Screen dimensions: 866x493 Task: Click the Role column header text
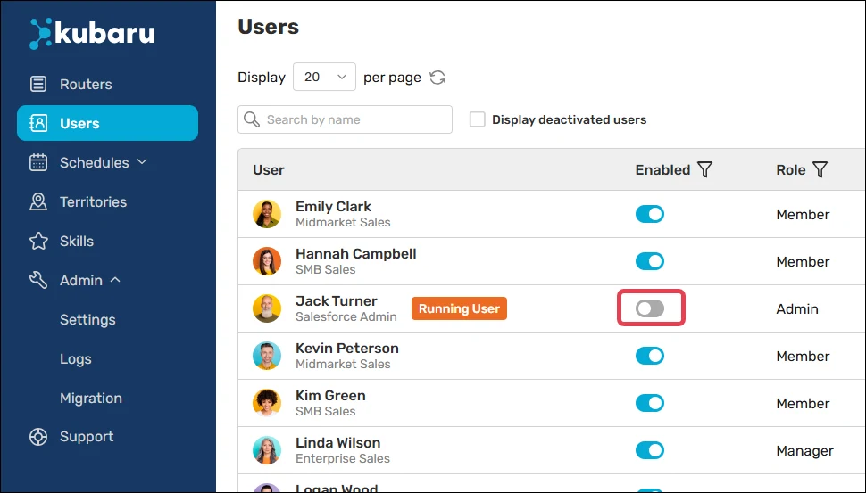coord(791,170)
